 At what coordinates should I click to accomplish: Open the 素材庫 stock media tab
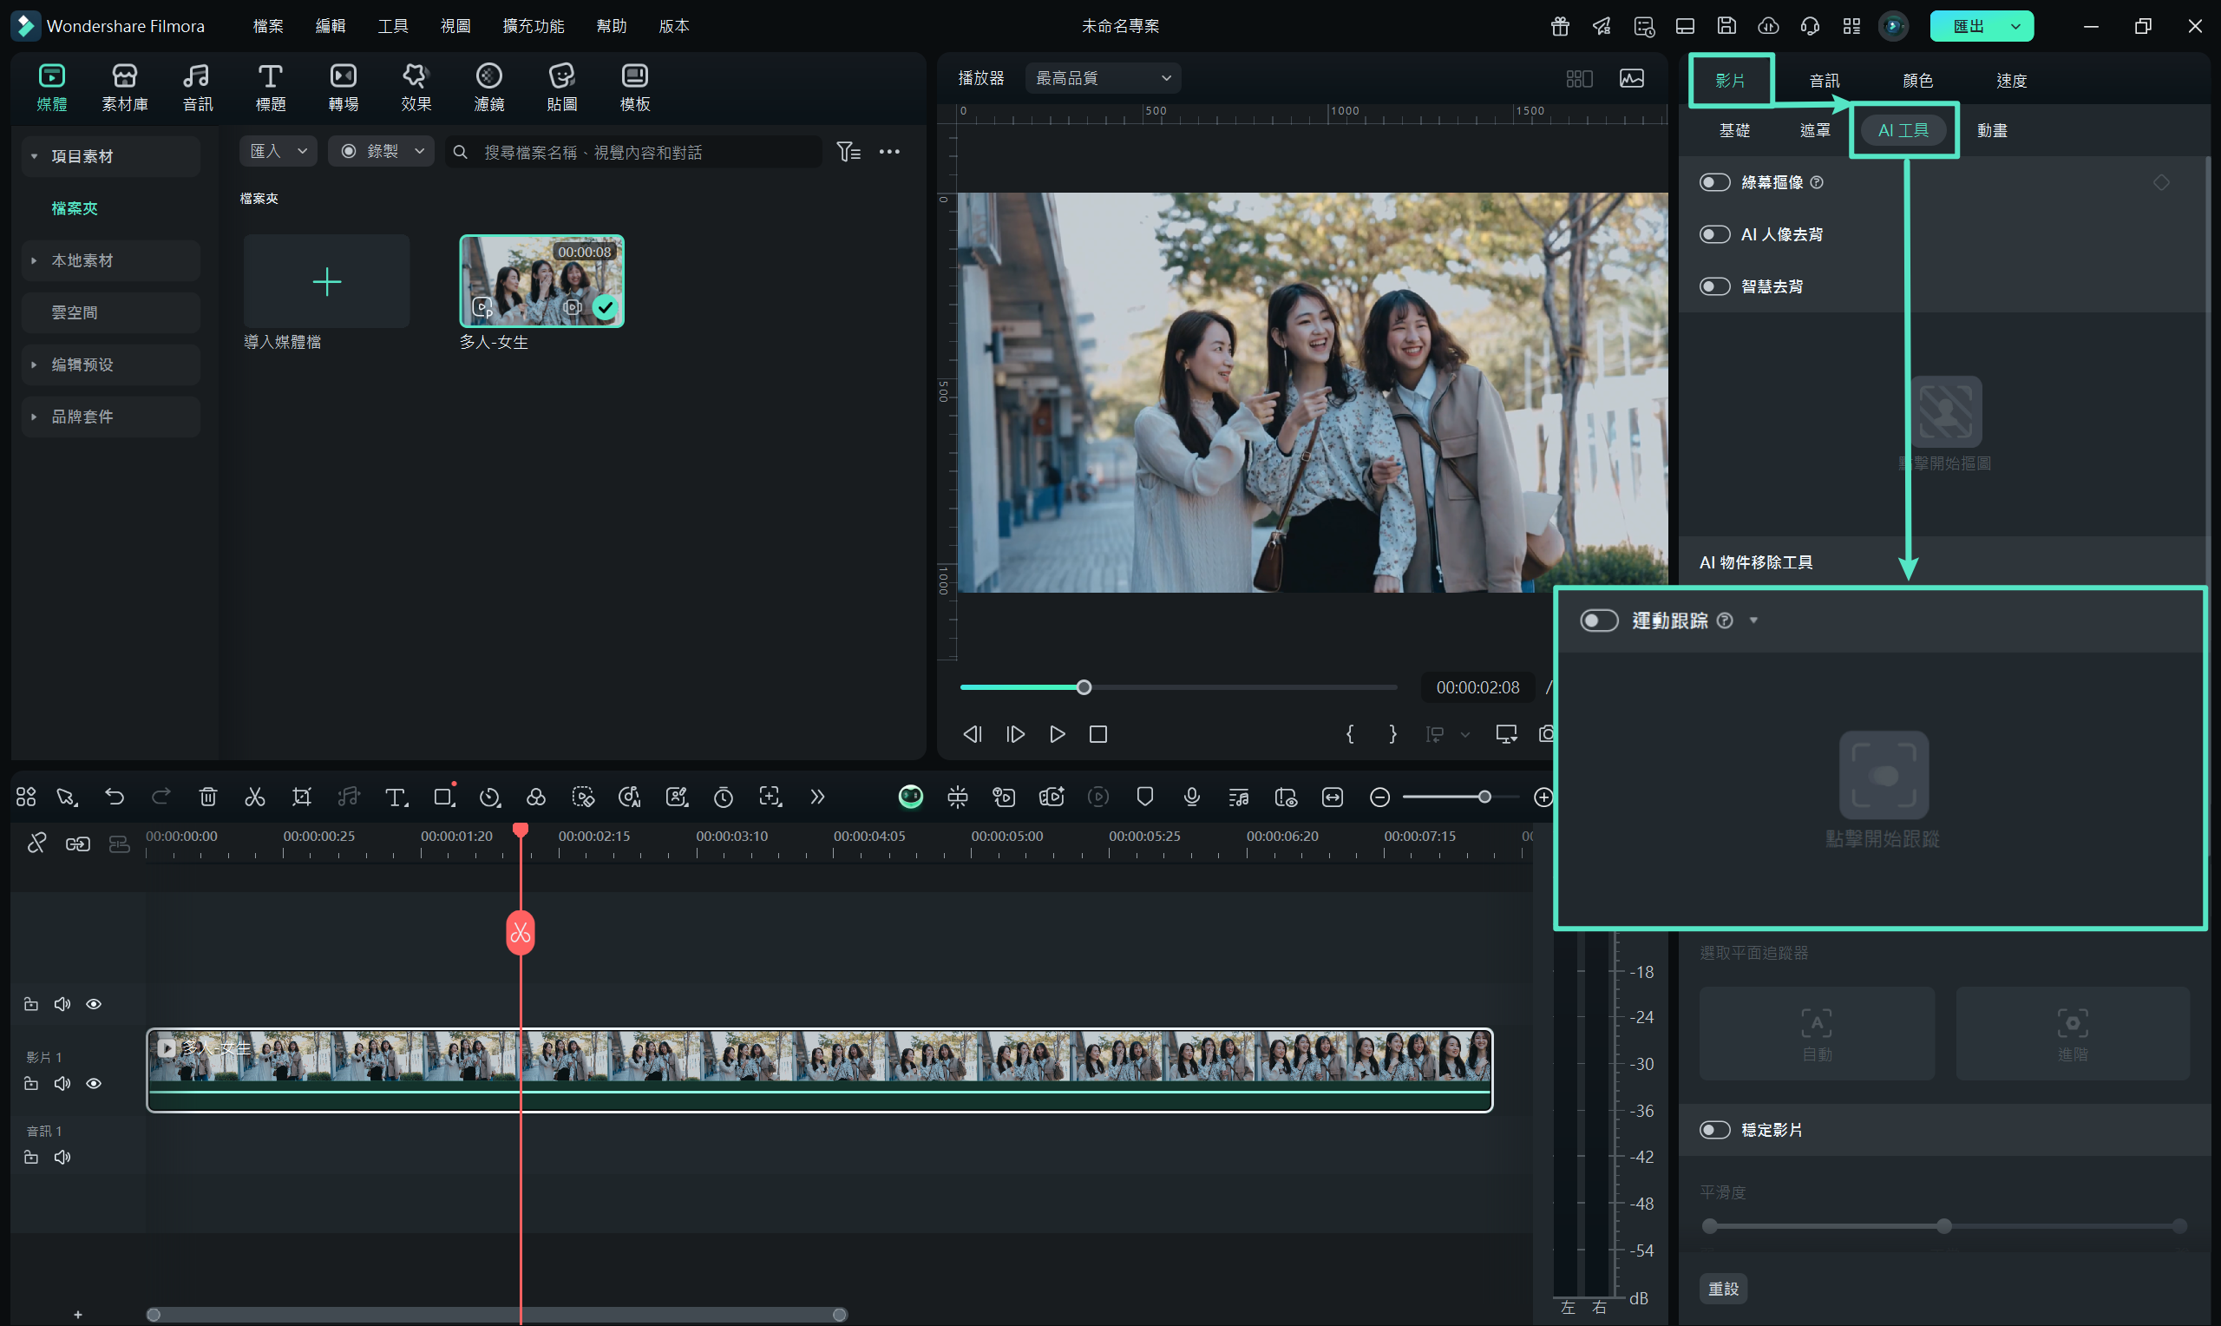click(124, 88)
